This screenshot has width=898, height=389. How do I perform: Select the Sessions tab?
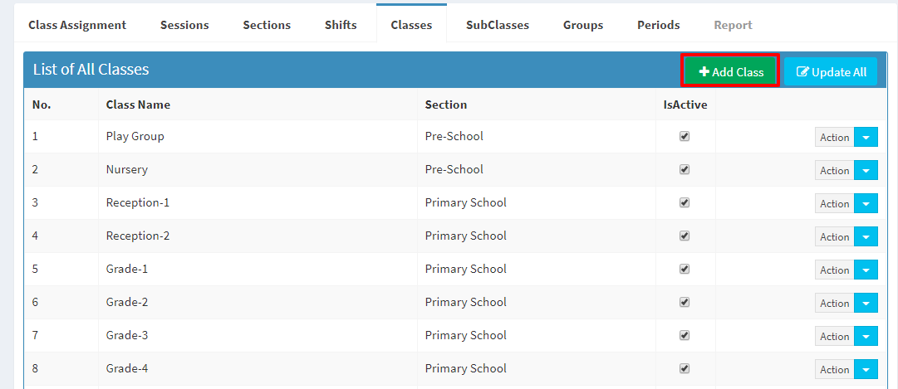(x=184, y=25)
